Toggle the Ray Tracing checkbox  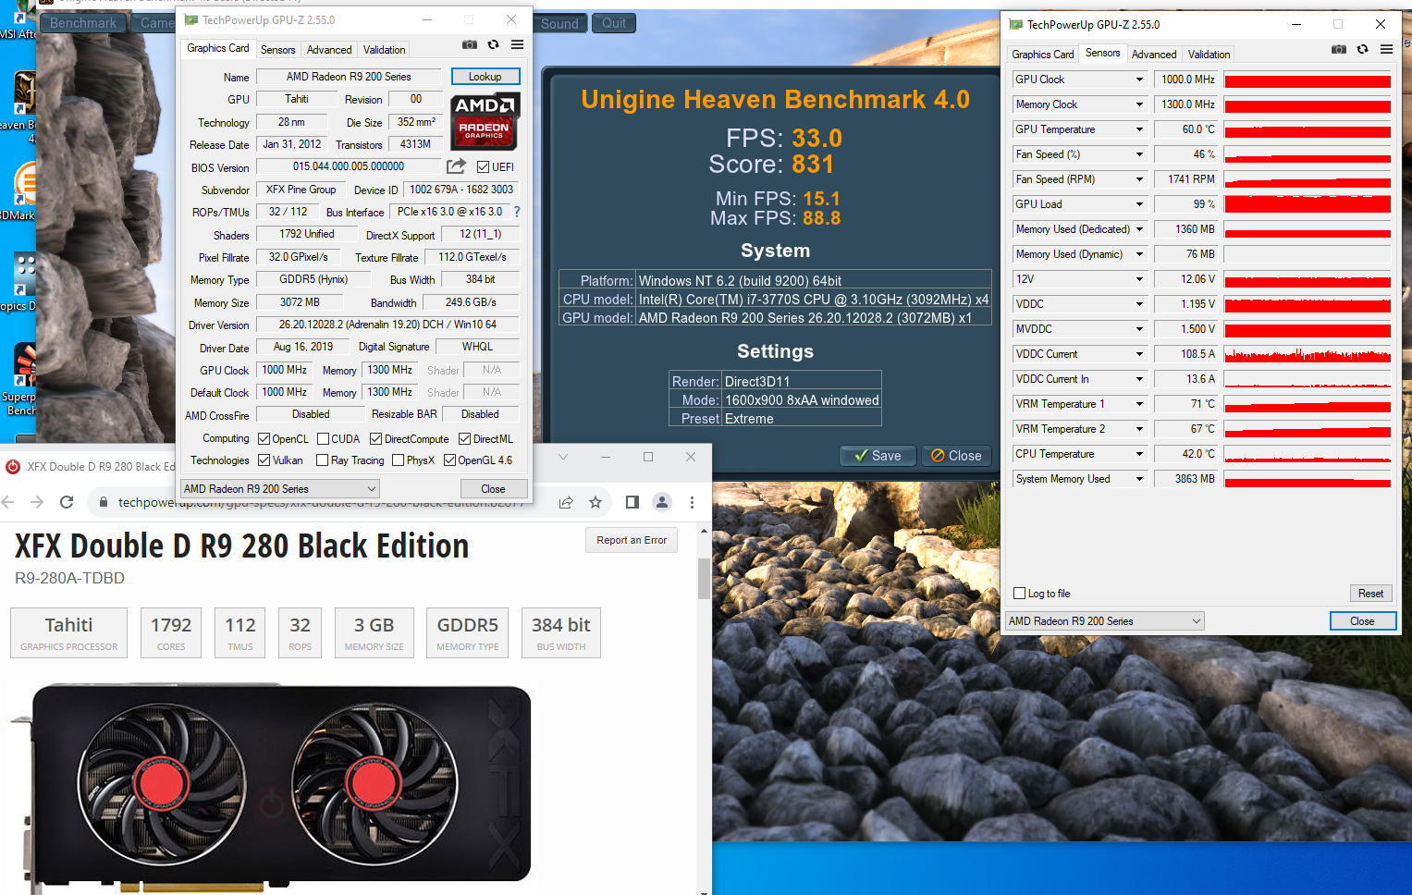(322, 460)
